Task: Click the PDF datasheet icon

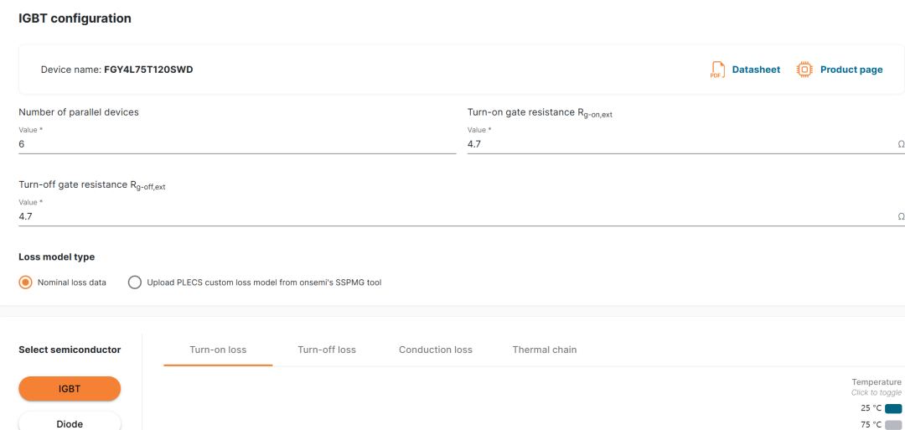Action: coord(717,70)
